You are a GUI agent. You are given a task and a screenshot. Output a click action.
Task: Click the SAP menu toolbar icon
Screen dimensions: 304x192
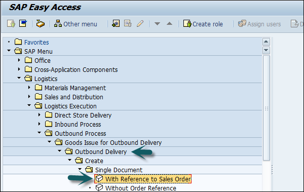click(x=23, y=24)
